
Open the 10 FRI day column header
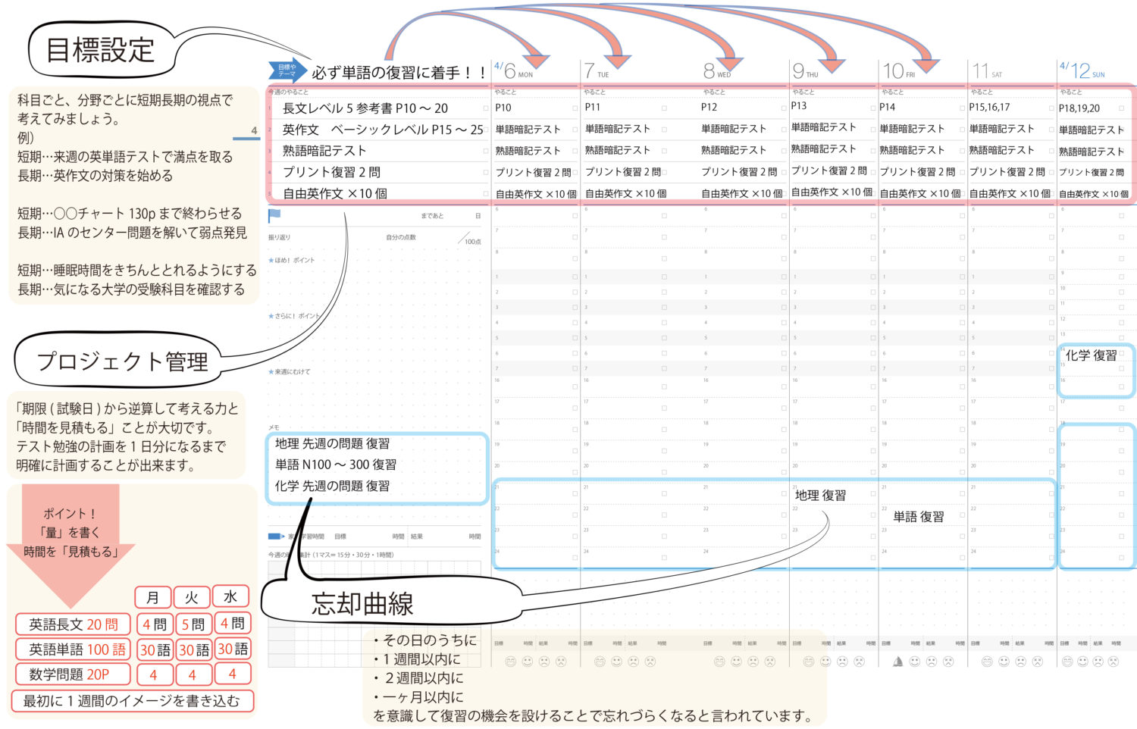tap(899, 70)
